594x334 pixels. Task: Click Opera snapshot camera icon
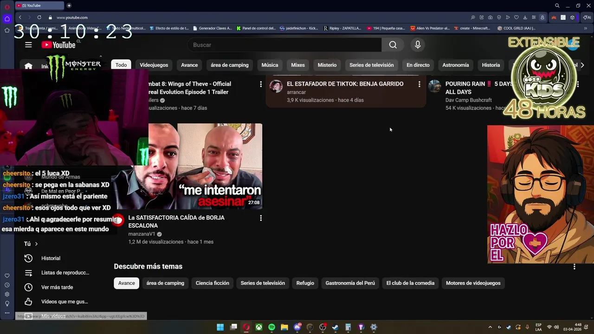pos(490,18)
